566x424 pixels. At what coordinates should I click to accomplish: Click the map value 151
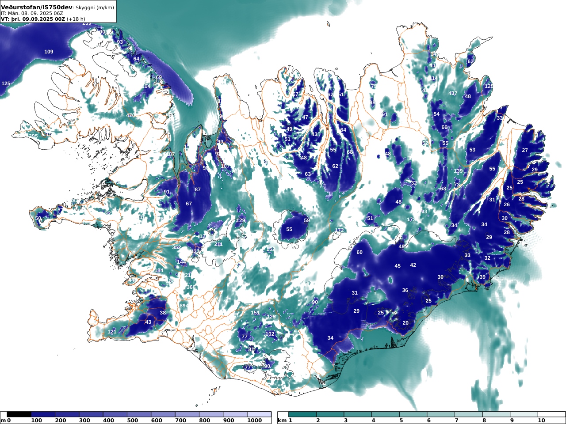(256, 313)
